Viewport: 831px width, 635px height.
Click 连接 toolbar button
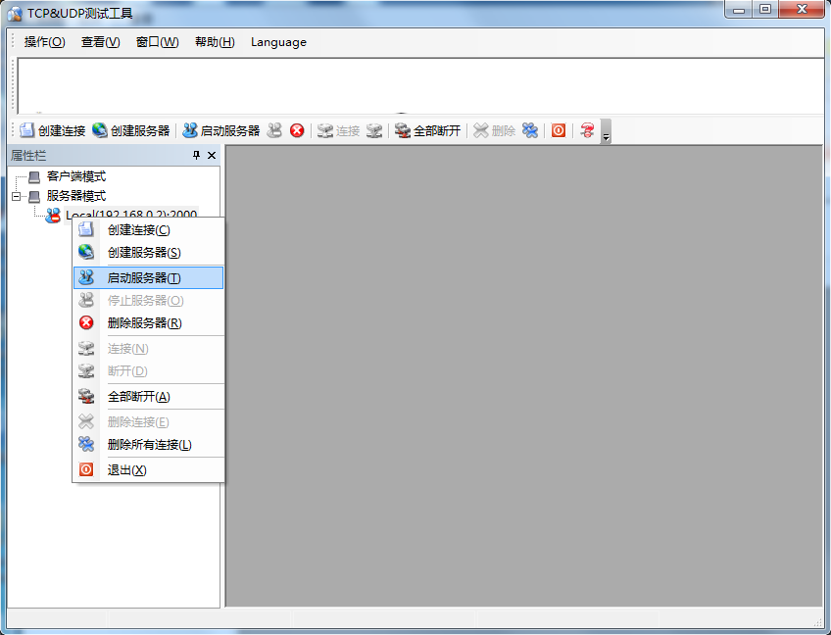click(339, 130)
